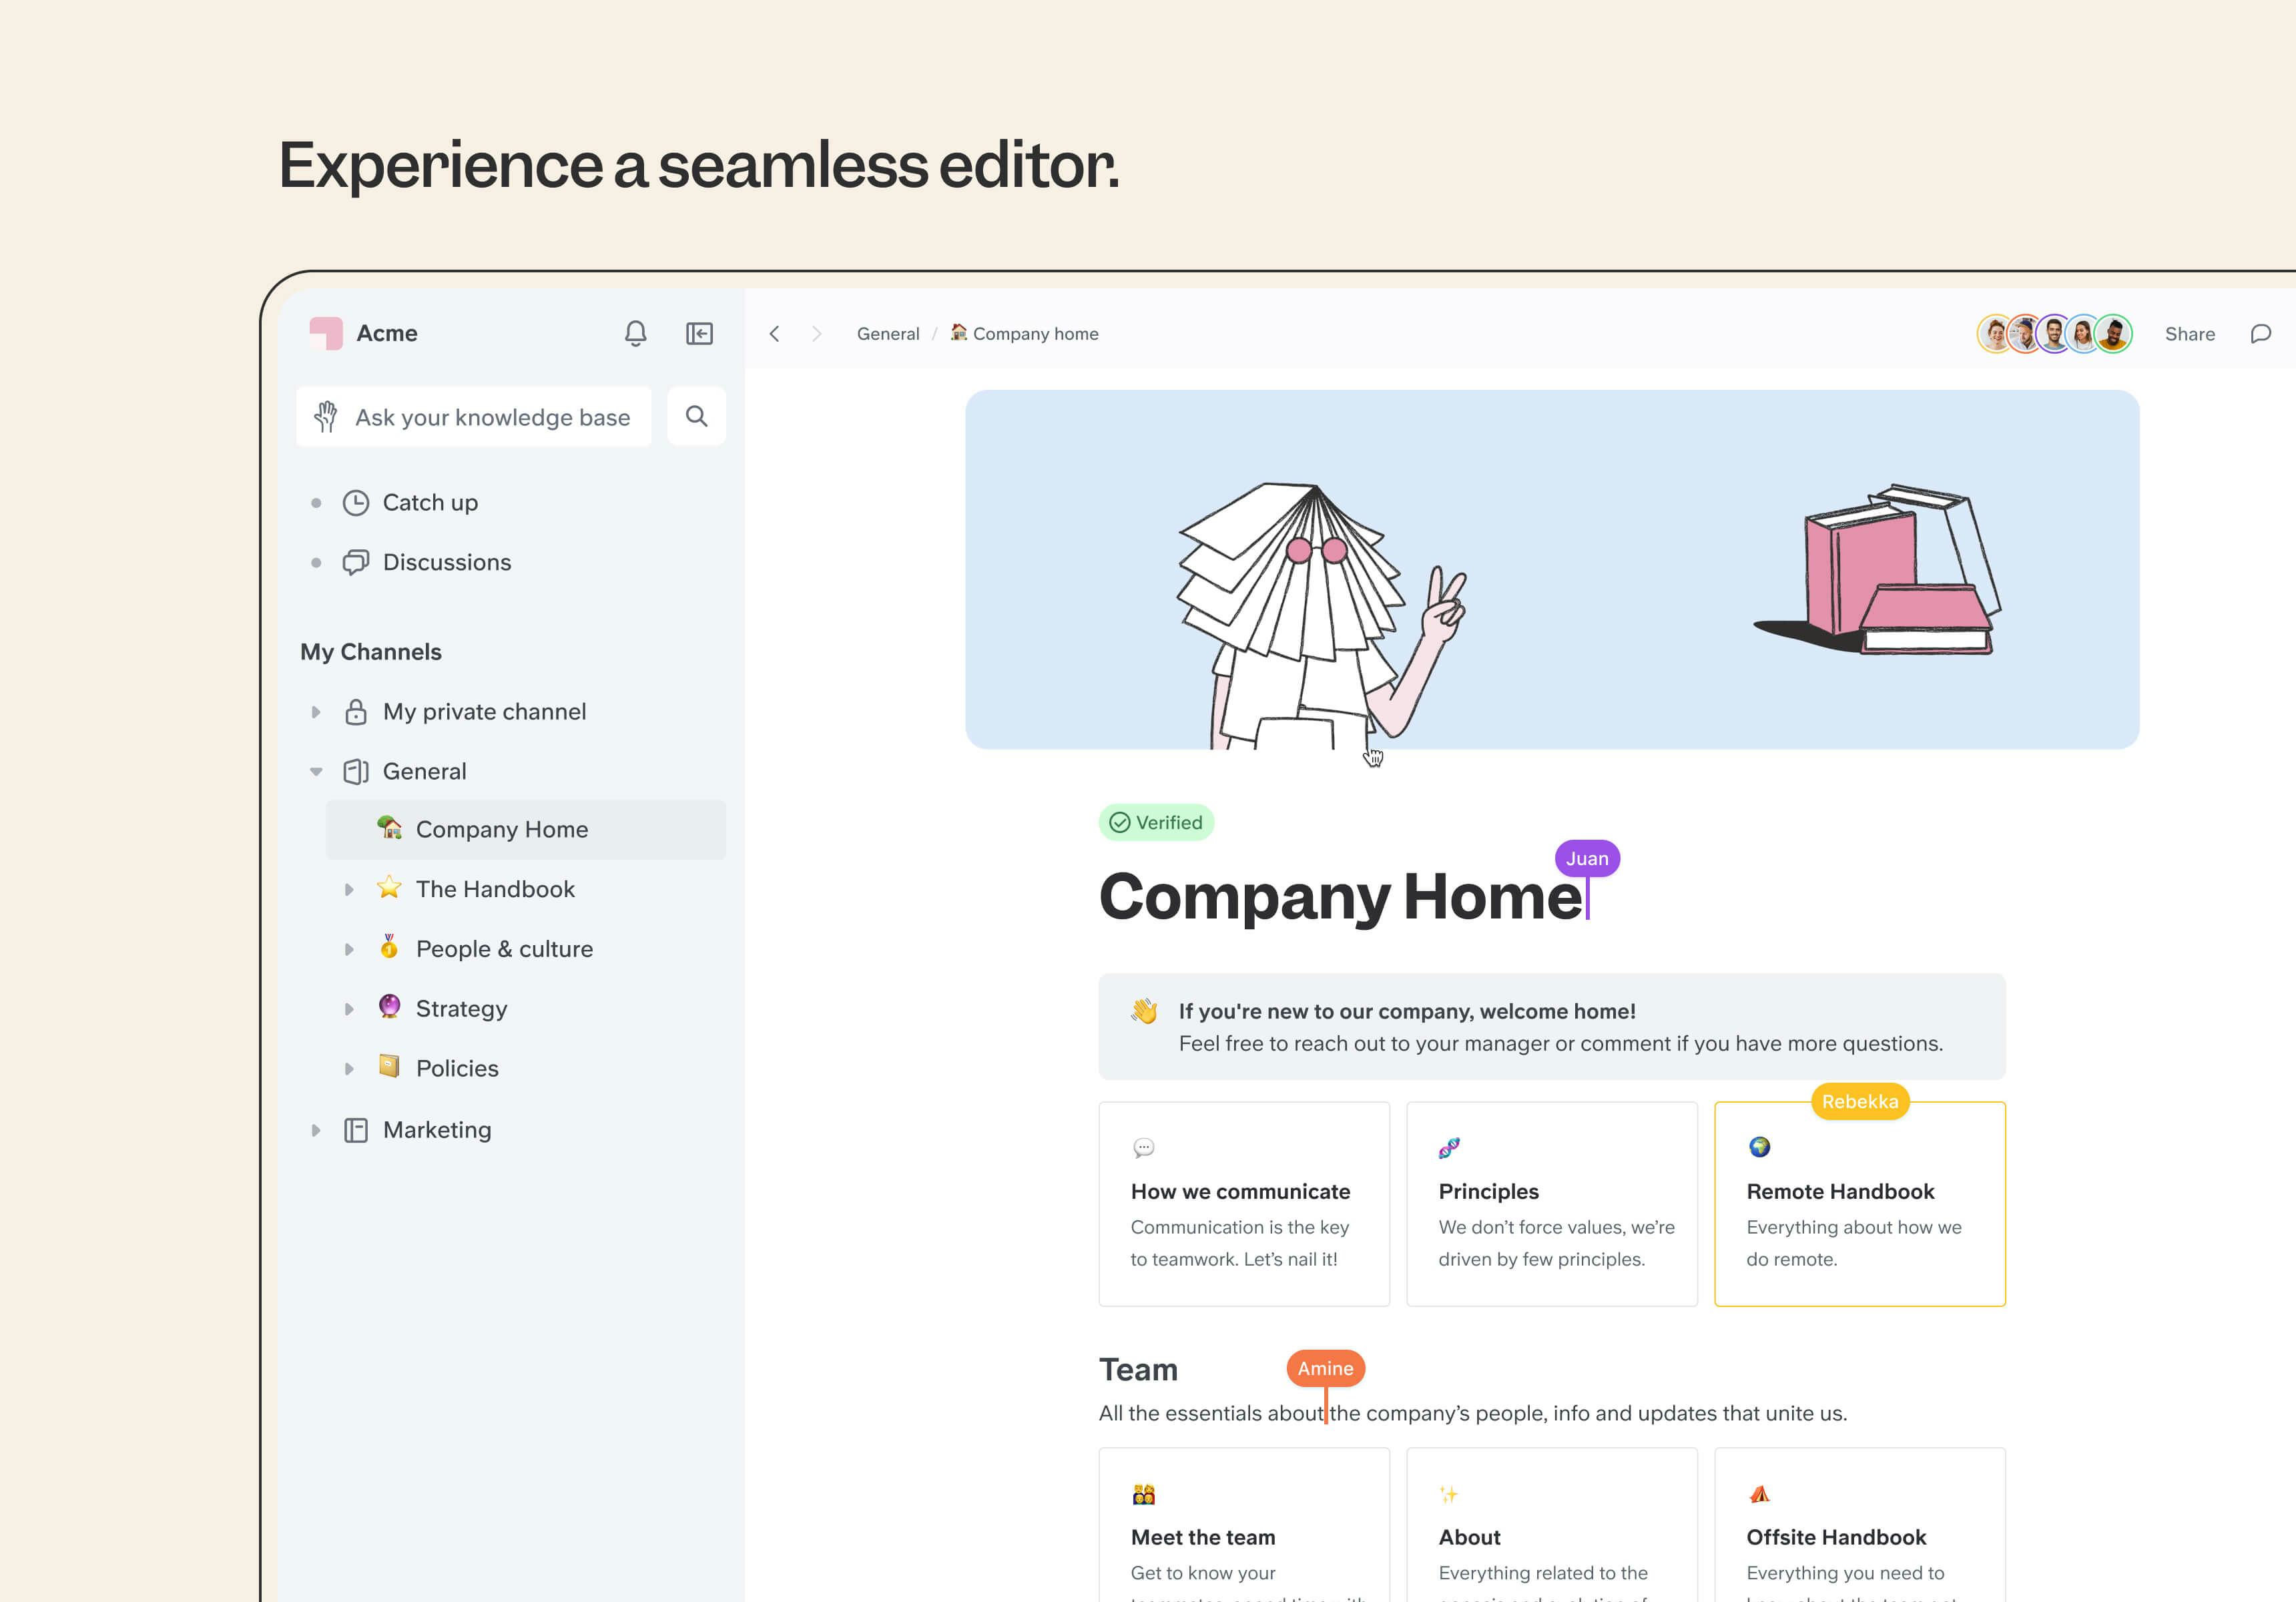Collapse the sidebar with panel icon
The width and height of the screenshot is (2296, 1602).
pos(699,333)
